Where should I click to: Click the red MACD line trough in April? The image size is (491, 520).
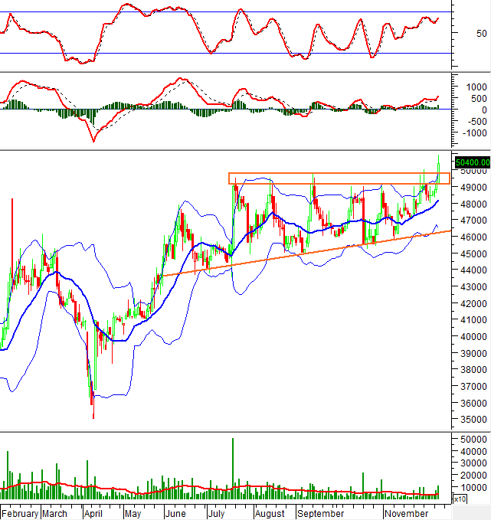[93, 141]
